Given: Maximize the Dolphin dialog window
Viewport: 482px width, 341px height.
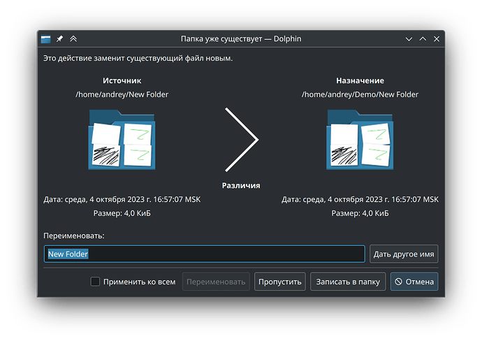Looking at the screenshot, I should click(423, 38).
